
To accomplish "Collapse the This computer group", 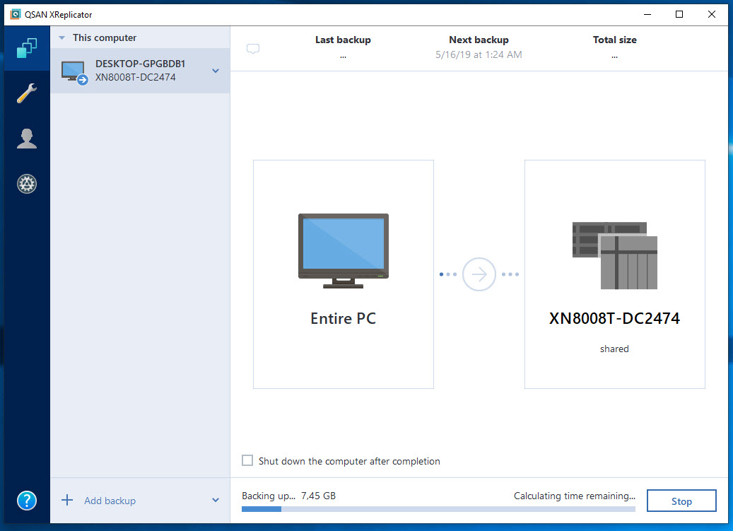I will click(61, 38).
